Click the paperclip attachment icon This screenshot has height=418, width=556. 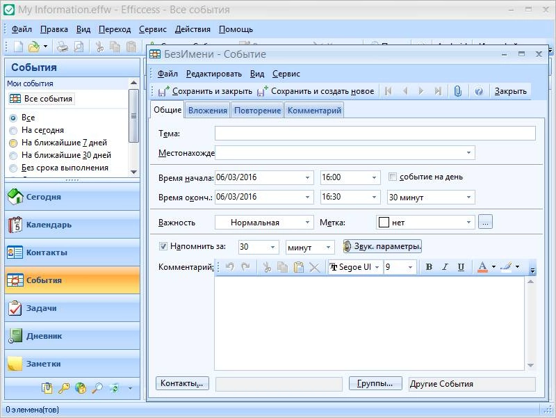pyautogui.click(x=458, y=91)
